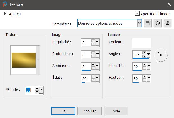This screenshot has width=174, height=118.
Task: Click OK to apply texture
Action: click(x=63, y=111)
